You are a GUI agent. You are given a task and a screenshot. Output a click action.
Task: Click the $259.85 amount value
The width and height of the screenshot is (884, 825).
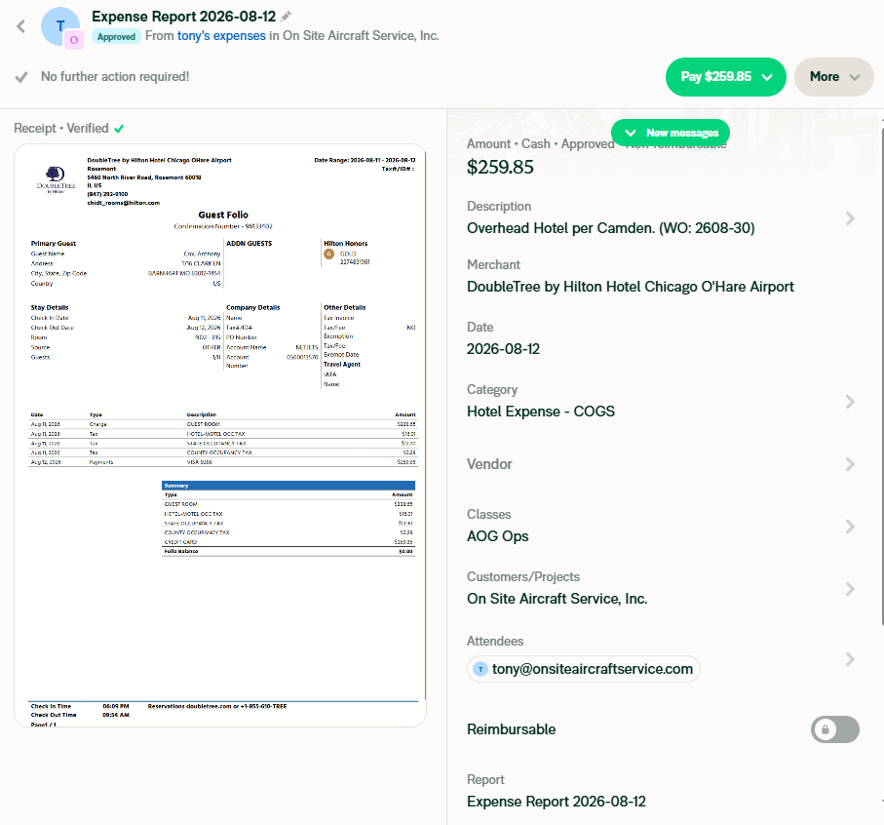click(x=500, y=167)
